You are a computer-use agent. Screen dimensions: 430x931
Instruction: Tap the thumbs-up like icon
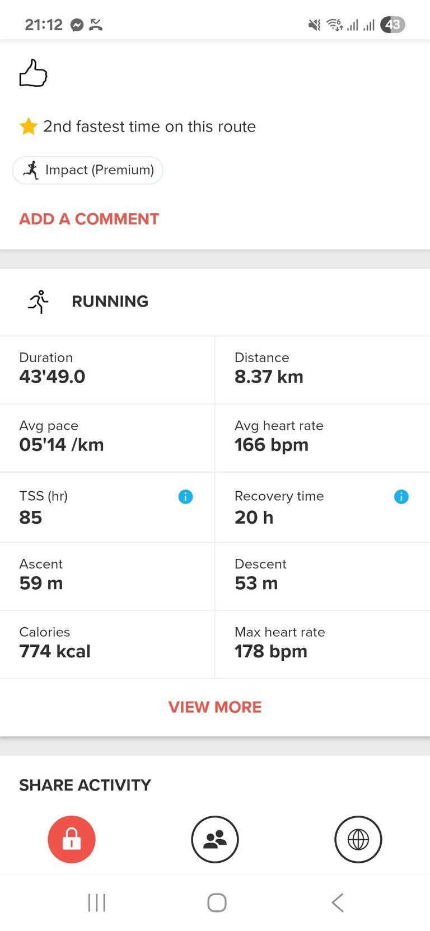[34, 73]
